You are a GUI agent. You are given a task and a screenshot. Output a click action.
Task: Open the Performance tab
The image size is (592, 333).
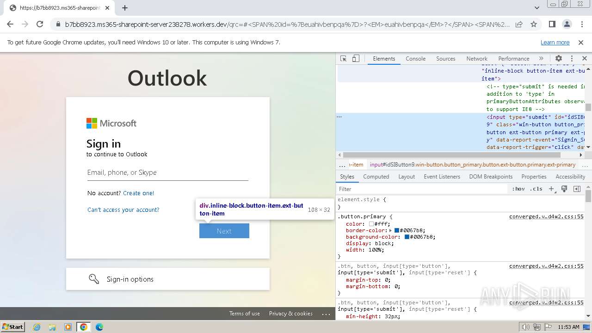click(513, 59)
